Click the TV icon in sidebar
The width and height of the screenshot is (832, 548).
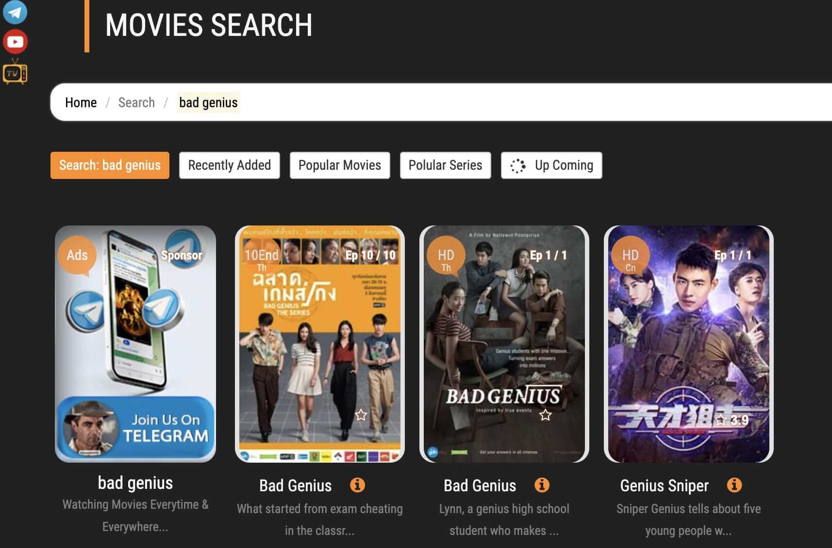(x=15, y=73)
